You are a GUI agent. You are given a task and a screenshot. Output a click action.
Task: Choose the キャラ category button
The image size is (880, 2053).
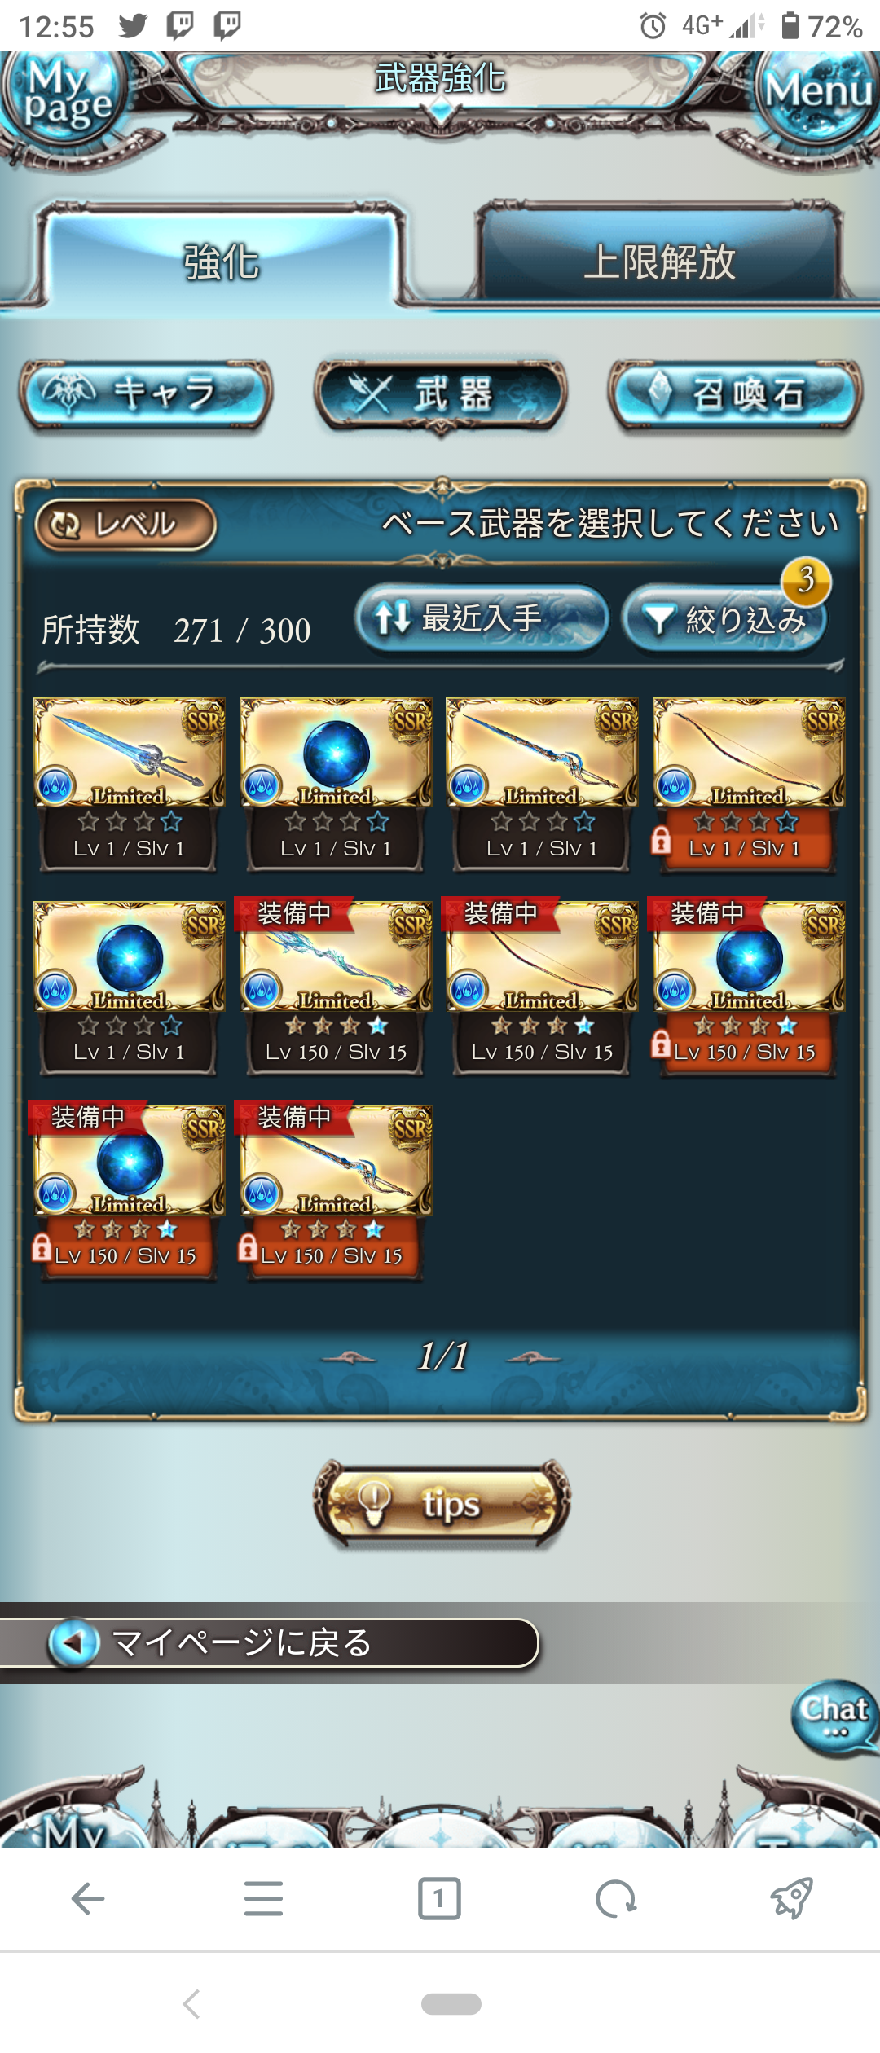[146, 394]
